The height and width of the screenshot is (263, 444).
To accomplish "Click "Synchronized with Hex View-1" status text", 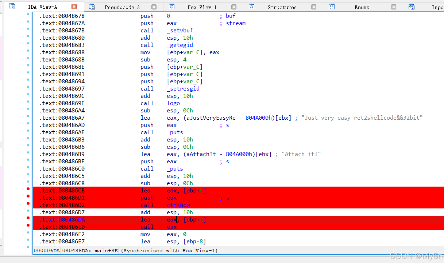I will 170,251.
